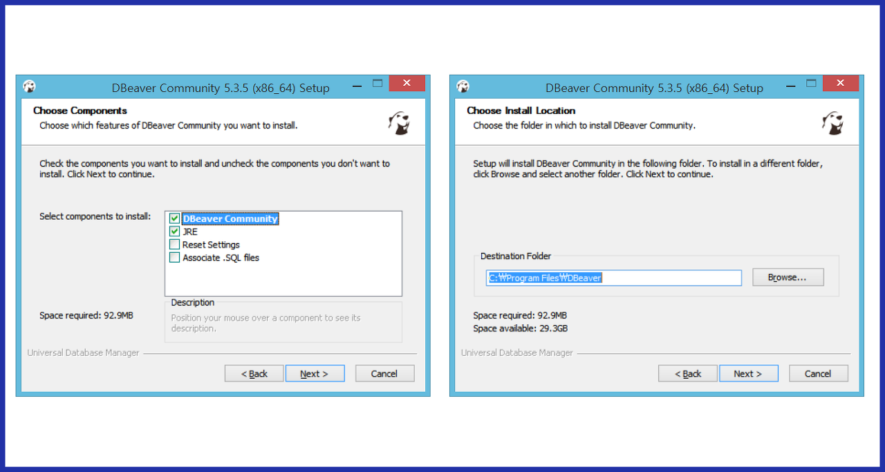885x472 pixels.
Task: Maximize the Choose Install Location window
Action: tap(811, 84)
